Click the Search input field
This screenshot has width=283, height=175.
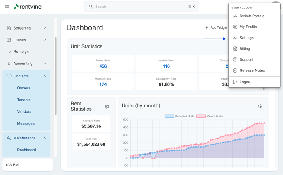coord(140,7)
